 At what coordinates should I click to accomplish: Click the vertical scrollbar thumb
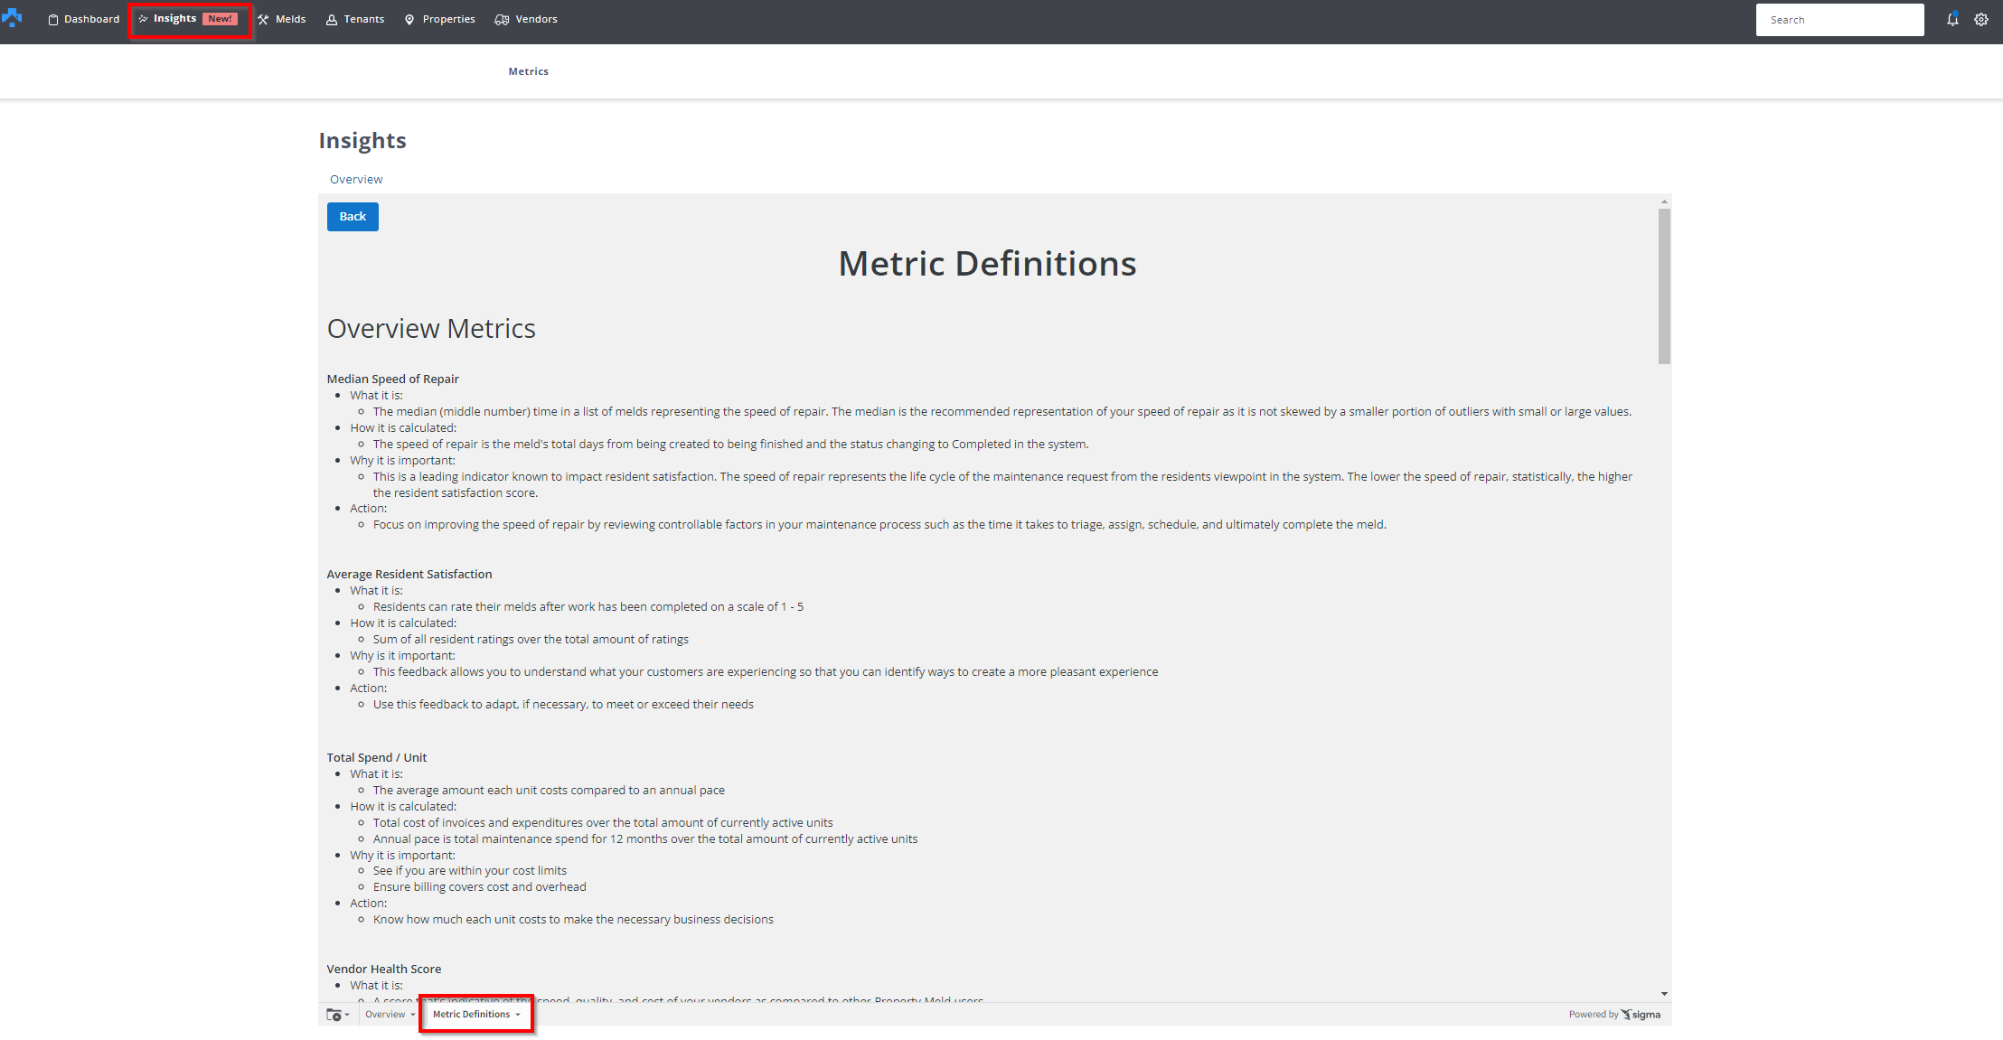pyautogui.click(x=1664, y=286)
